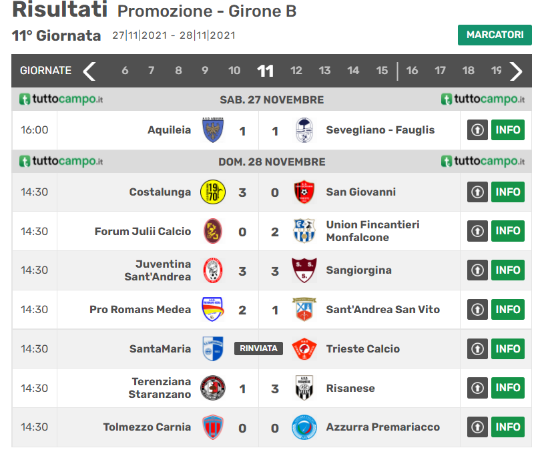Open INFO for Costalunga vs San Giovanni
544x454 pixels.
[x=508, y=192]
